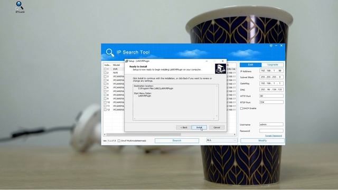Click the Search button in the IP Search Tool
Viewport: 338px width, 190px height.
pyautogui.click(x=177, y=140)
